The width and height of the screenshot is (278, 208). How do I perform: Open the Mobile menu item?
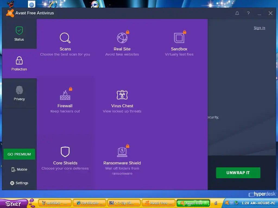click(19, 170)
